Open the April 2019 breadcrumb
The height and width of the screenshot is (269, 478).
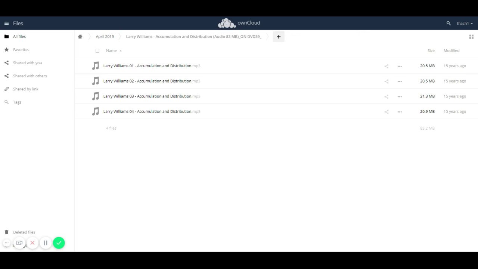click(105, 37)
